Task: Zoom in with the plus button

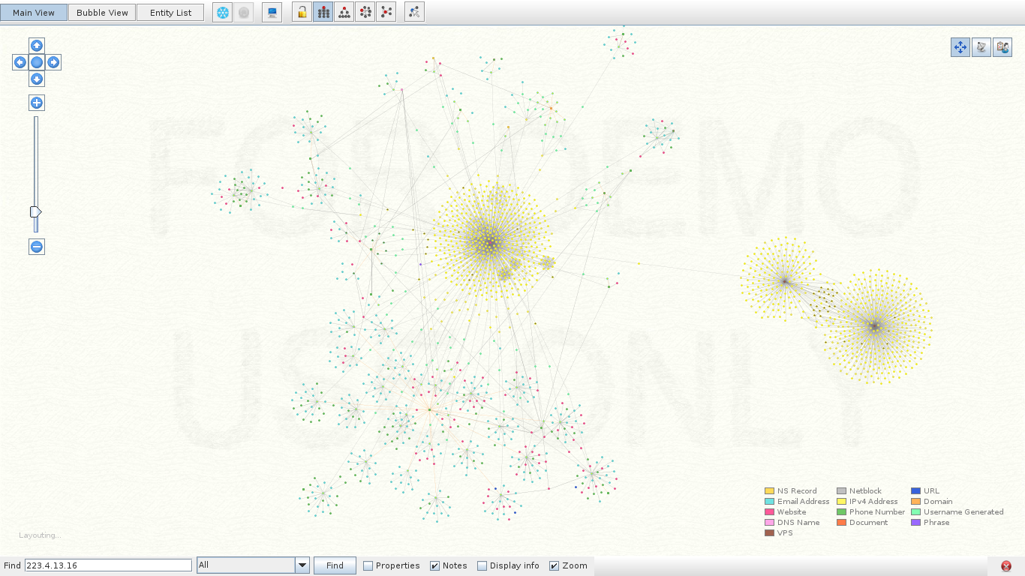Action: tap(37, 103)
